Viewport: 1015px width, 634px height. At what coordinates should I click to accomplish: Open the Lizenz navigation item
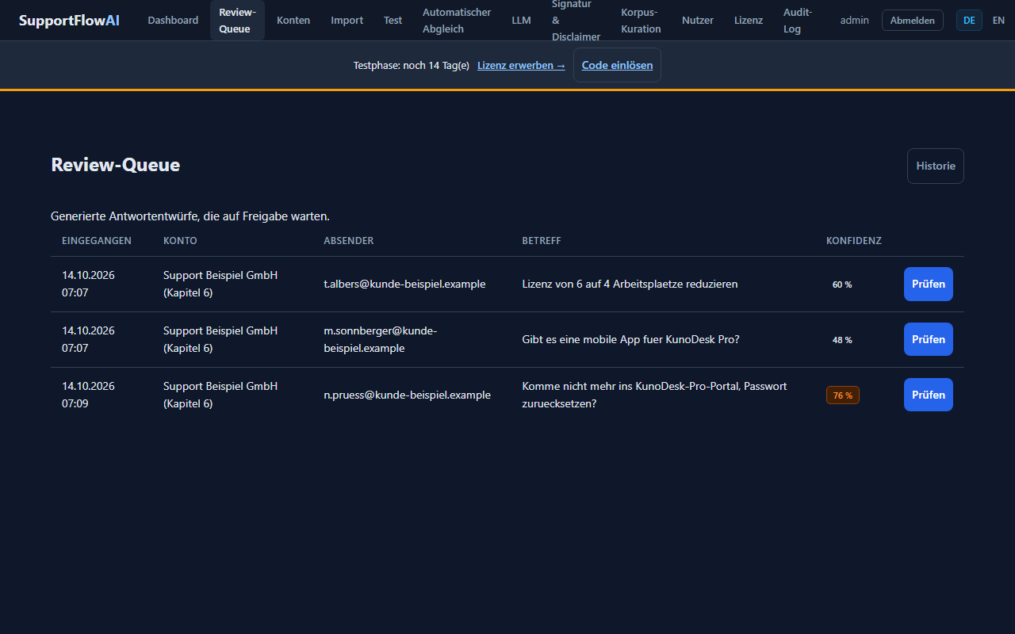(749, 21)
